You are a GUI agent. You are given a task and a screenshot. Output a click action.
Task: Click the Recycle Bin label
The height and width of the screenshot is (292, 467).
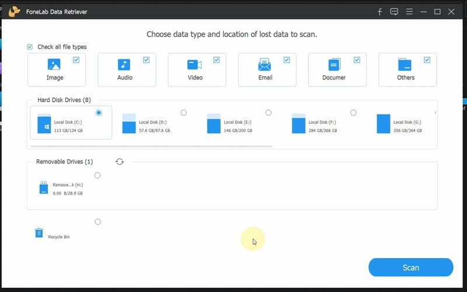59,237
